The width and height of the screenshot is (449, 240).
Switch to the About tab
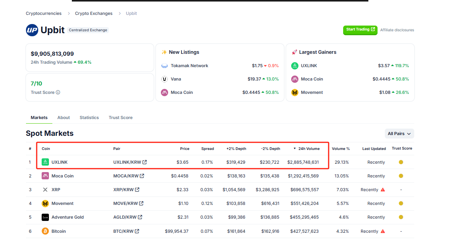point(63,118)
